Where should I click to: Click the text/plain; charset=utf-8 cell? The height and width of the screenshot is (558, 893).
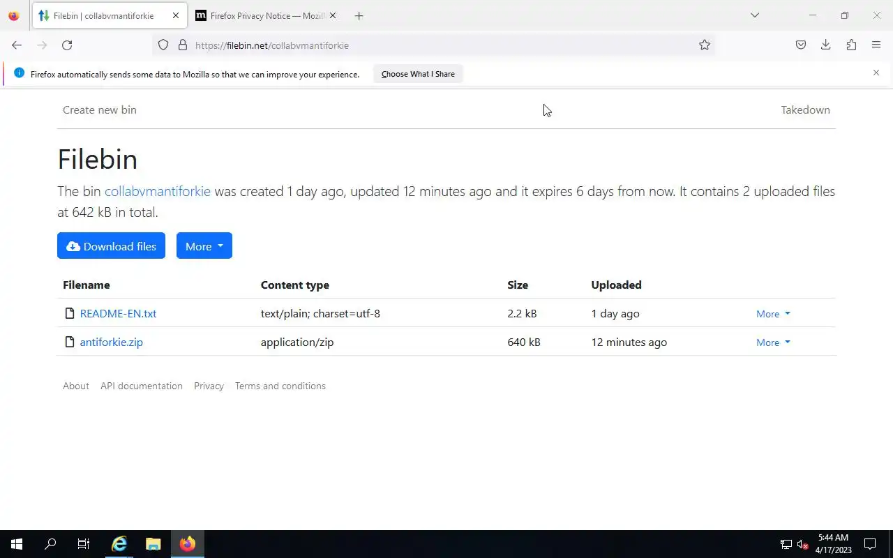[x=320, y=313]
